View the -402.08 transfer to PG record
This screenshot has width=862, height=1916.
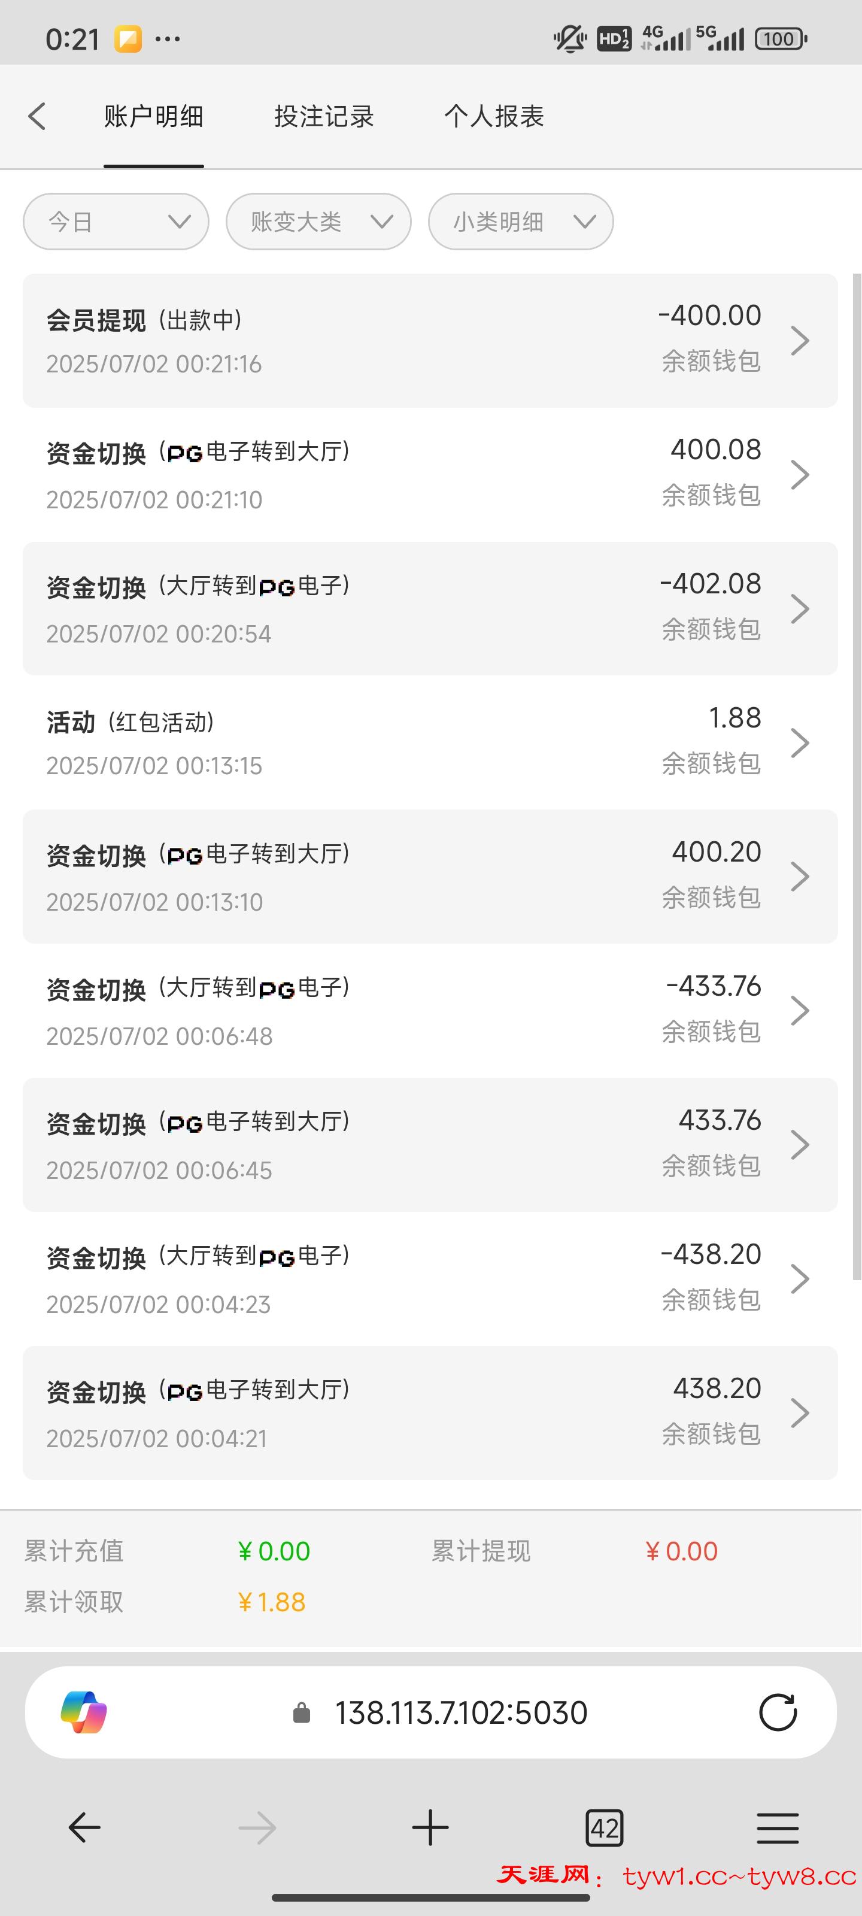coord(430,608)
